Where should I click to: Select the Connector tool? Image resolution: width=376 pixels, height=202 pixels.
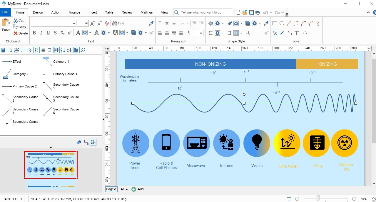click(x=290, y=33)
